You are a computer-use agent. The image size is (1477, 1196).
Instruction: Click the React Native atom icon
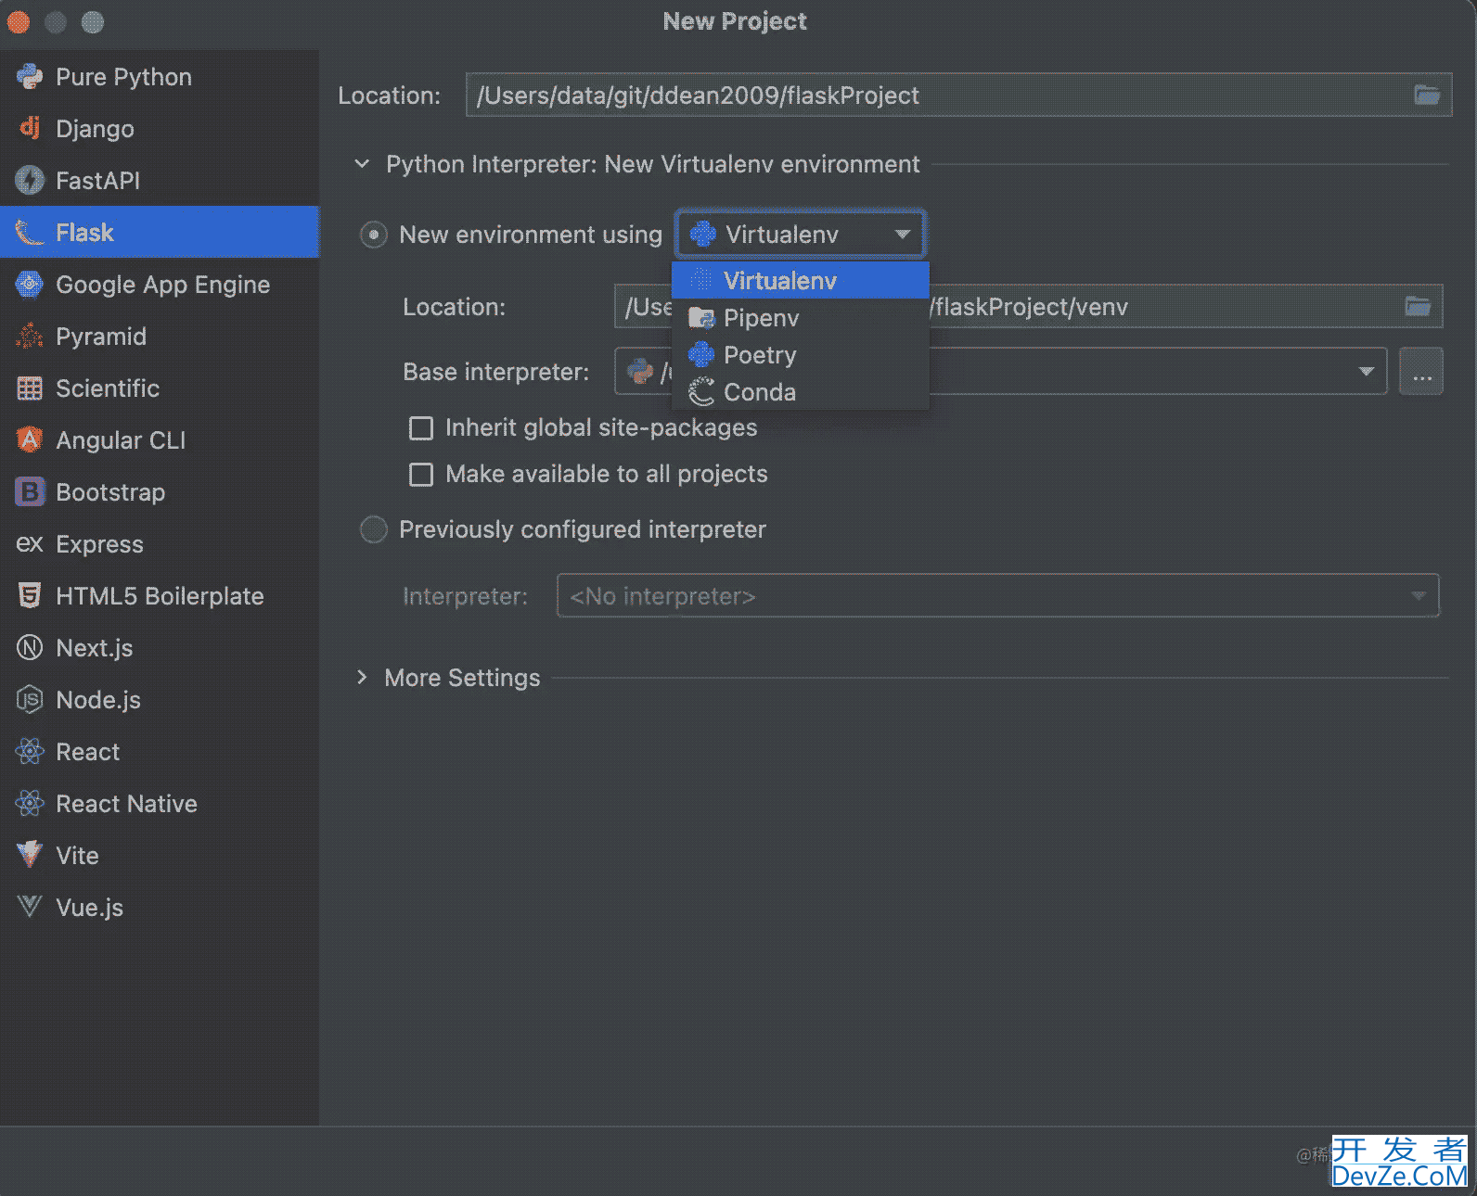tap(30, 803)
